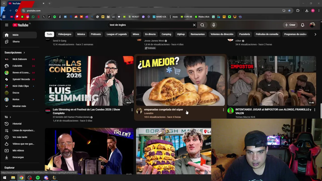Open options menu for empanadas congelada video
The image size is (322, 181).
[223, 110]
